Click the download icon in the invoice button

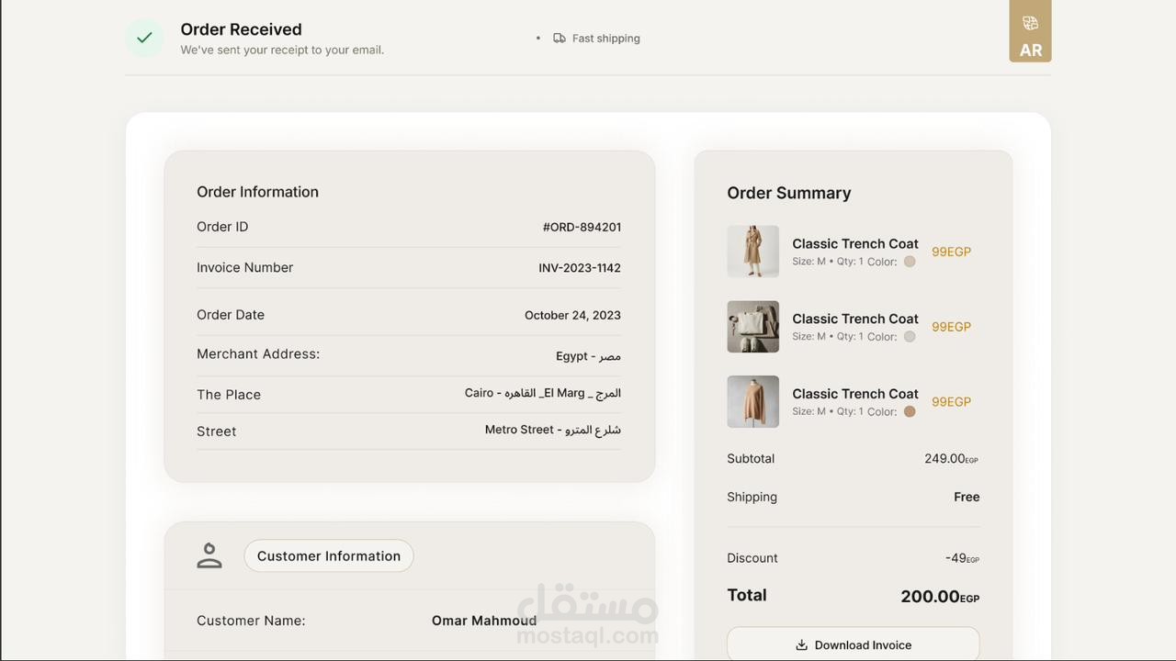pos(801,644)
